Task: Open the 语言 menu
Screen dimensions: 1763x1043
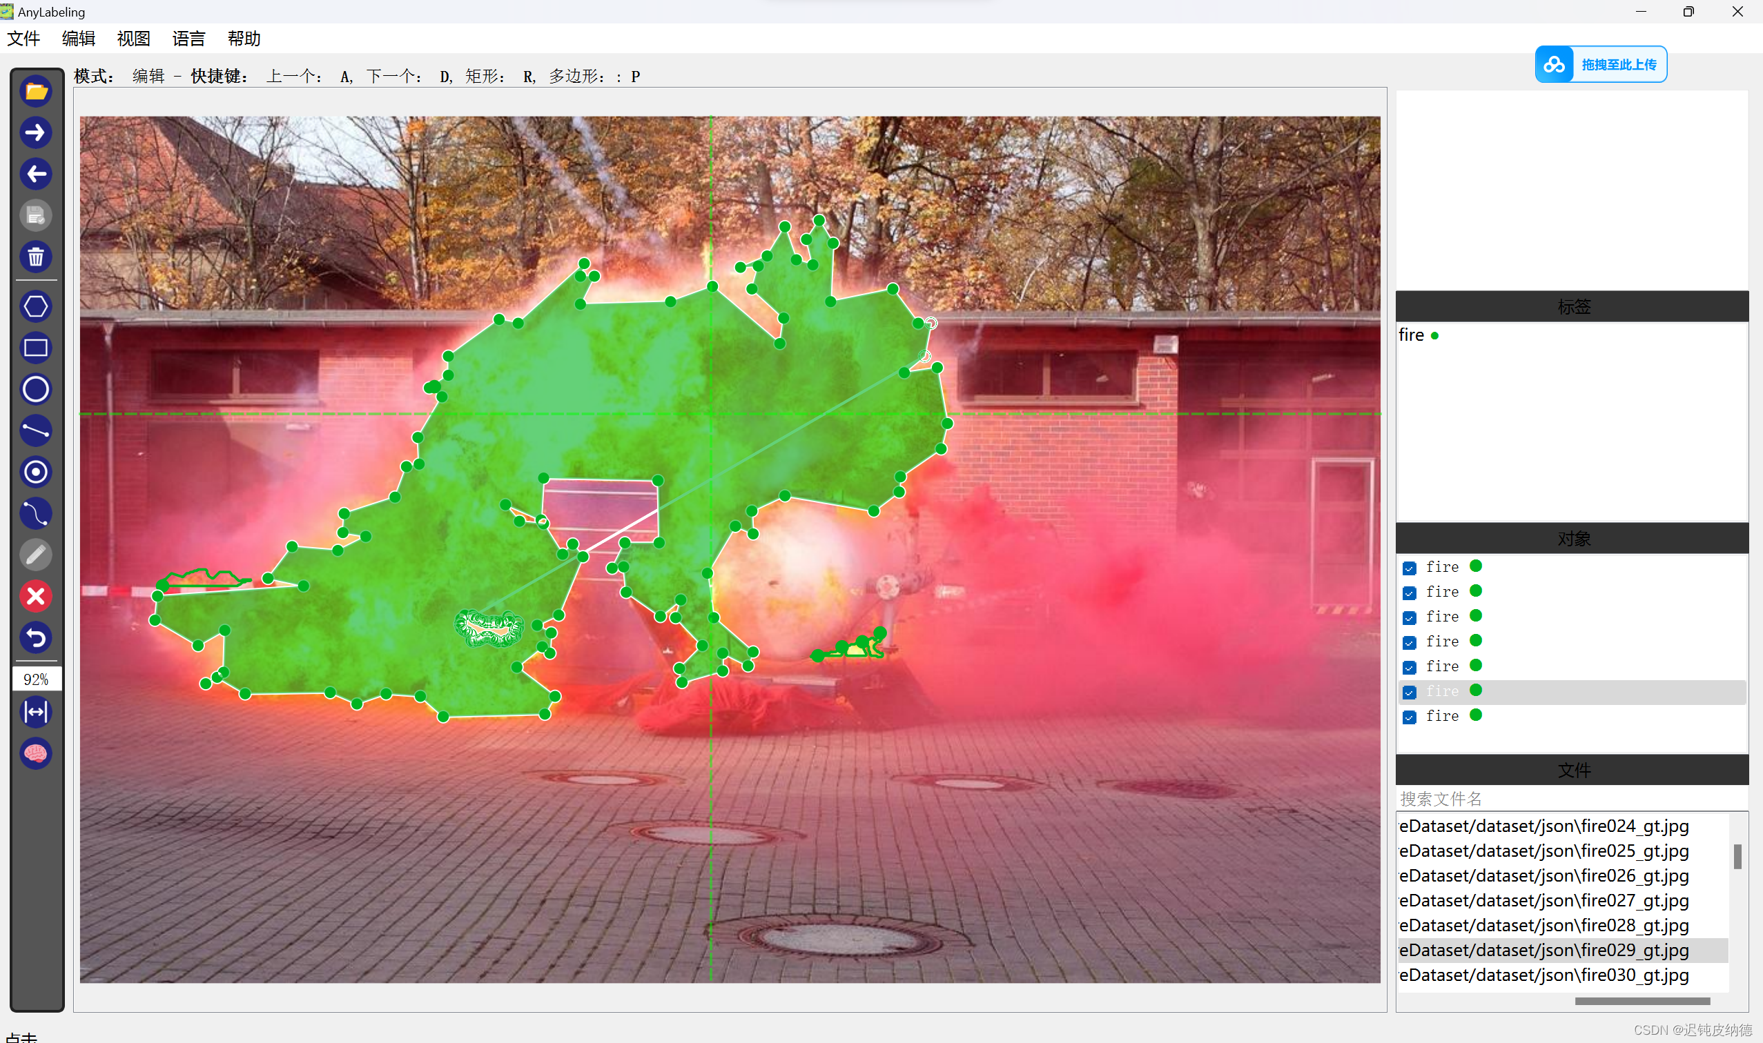Action: click(x=188, y=39)
